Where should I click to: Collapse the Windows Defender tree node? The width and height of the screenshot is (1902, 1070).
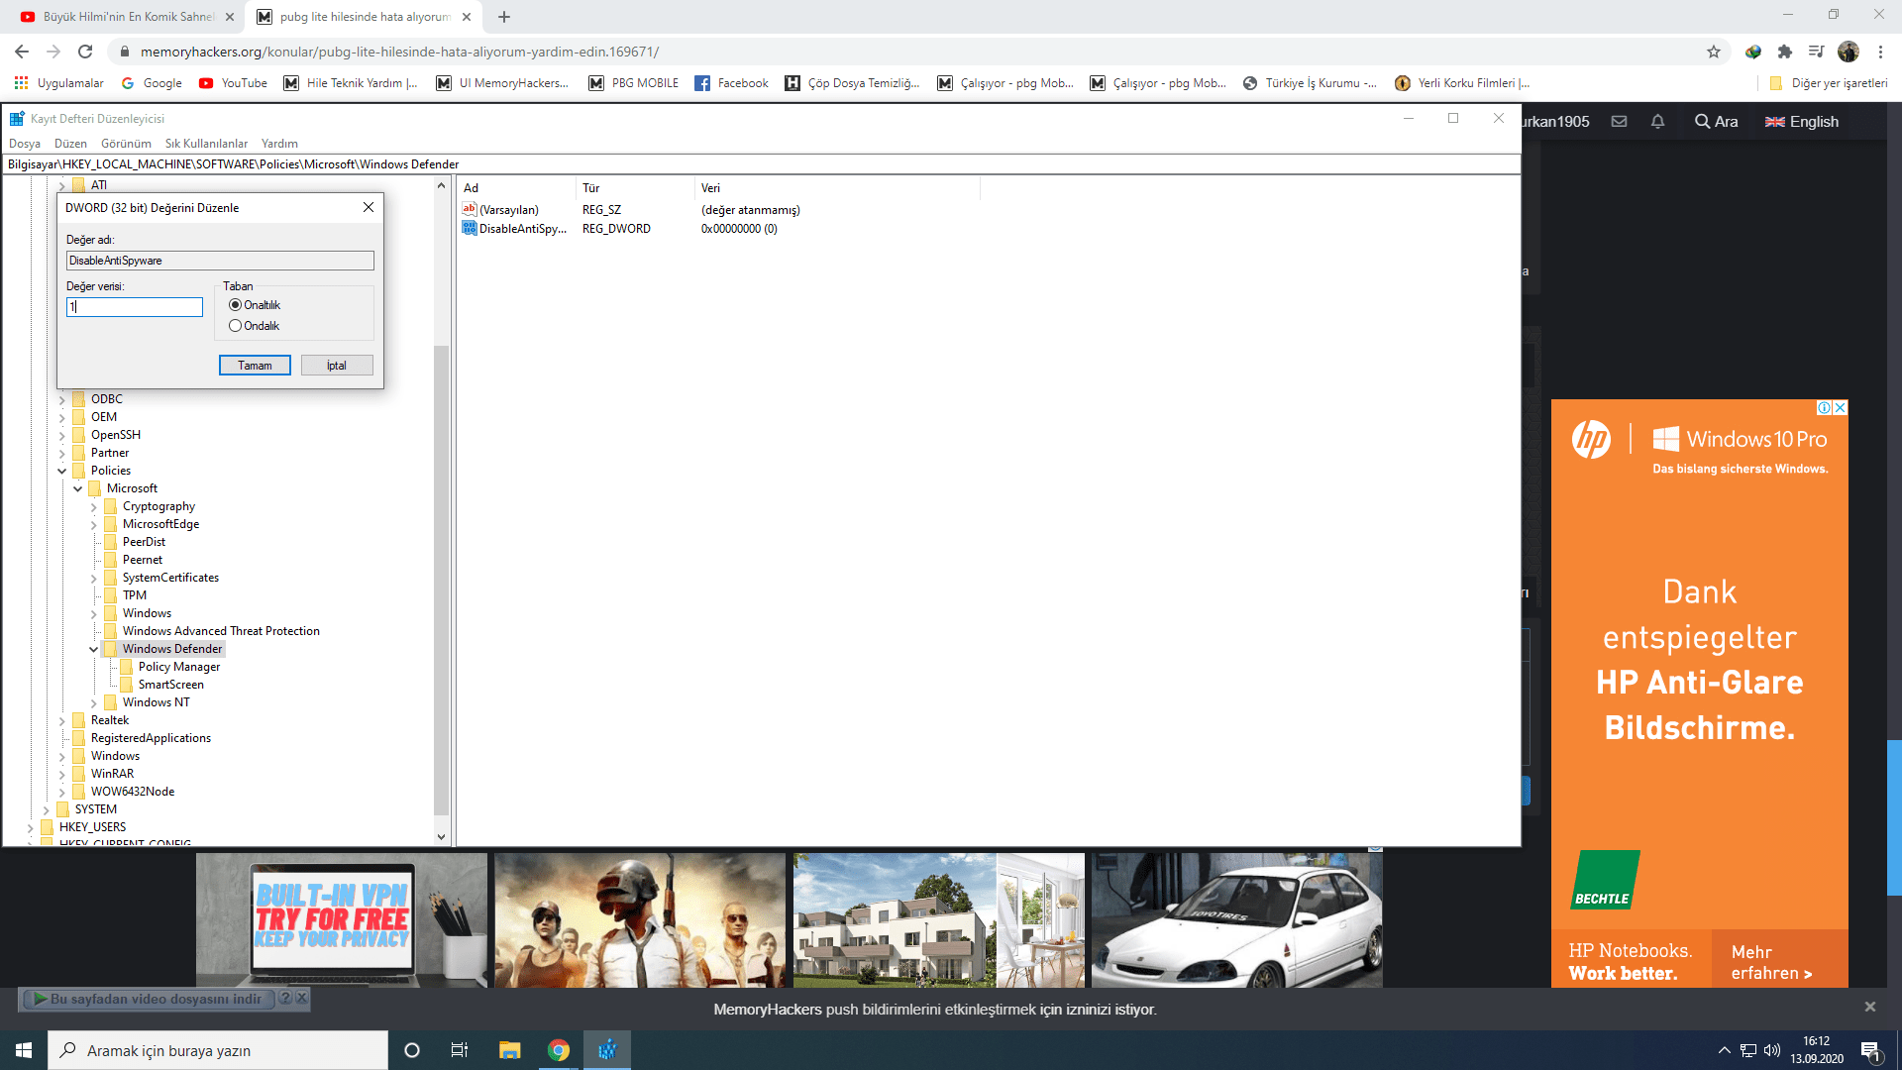93,649
